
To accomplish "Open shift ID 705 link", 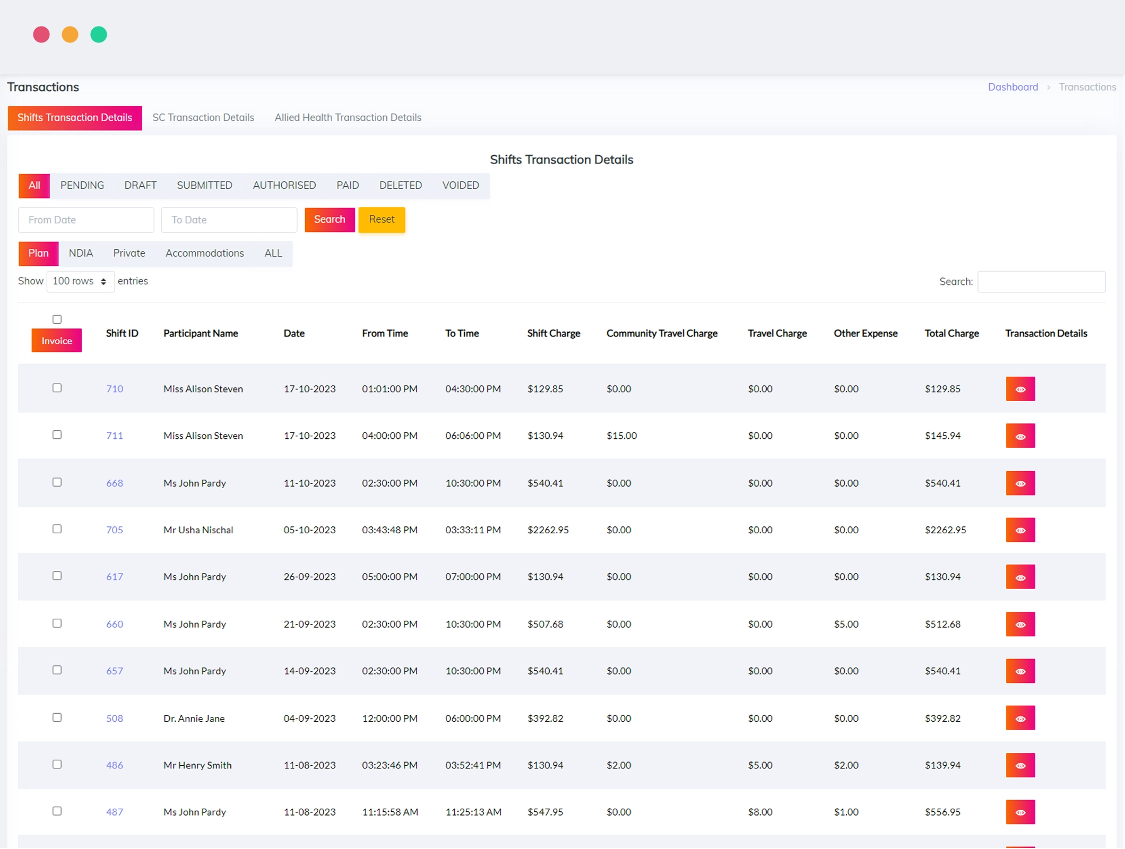I will point(115,530).
